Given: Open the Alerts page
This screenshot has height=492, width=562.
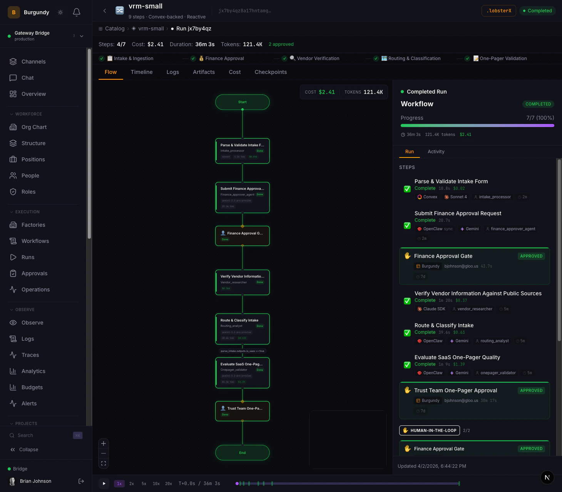Looking at the screenshot, I should coord(28,403).
